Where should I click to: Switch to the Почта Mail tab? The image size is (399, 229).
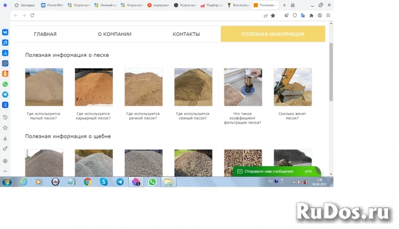click(52, 5)
